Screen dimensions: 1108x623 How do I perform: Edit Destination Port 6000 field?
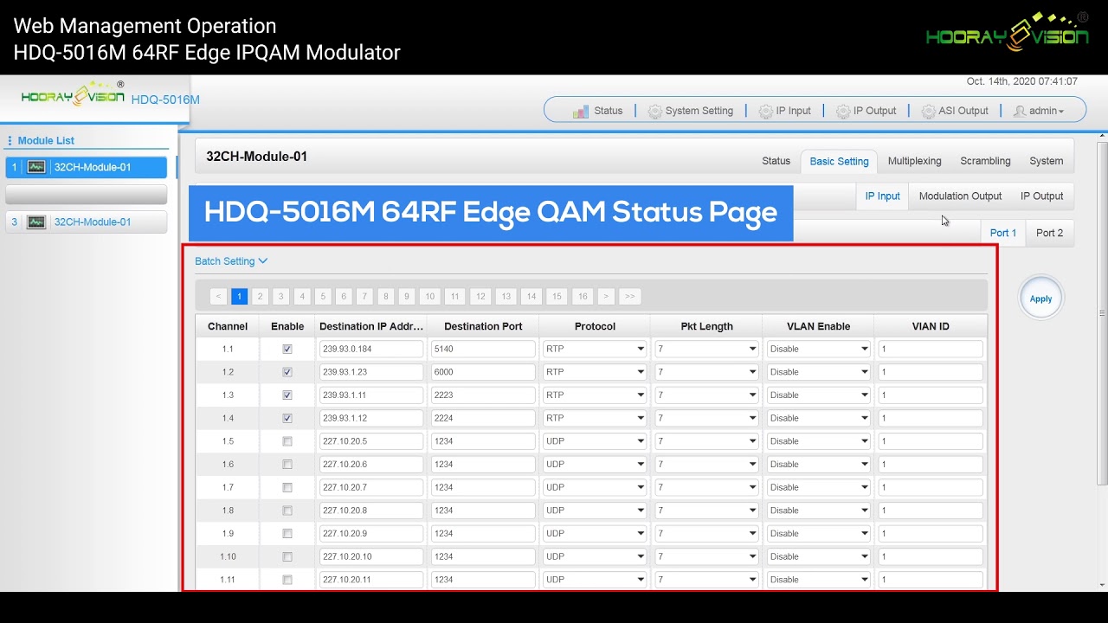[483, 372]
